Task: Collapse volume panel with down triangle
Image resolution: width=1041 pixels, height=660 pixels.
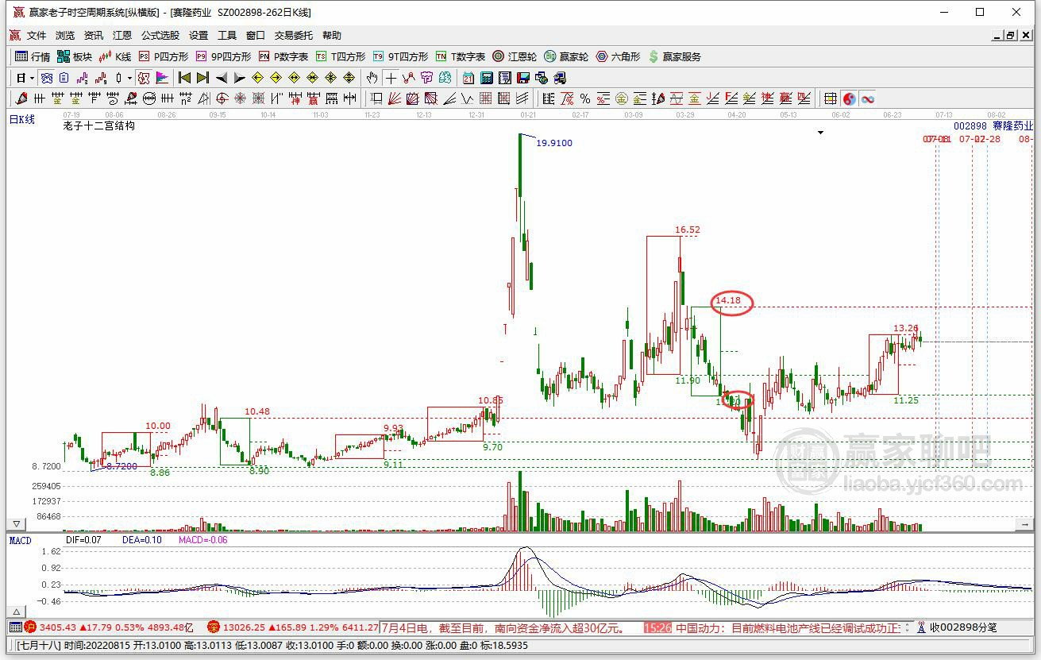Action: coord(16,524)
